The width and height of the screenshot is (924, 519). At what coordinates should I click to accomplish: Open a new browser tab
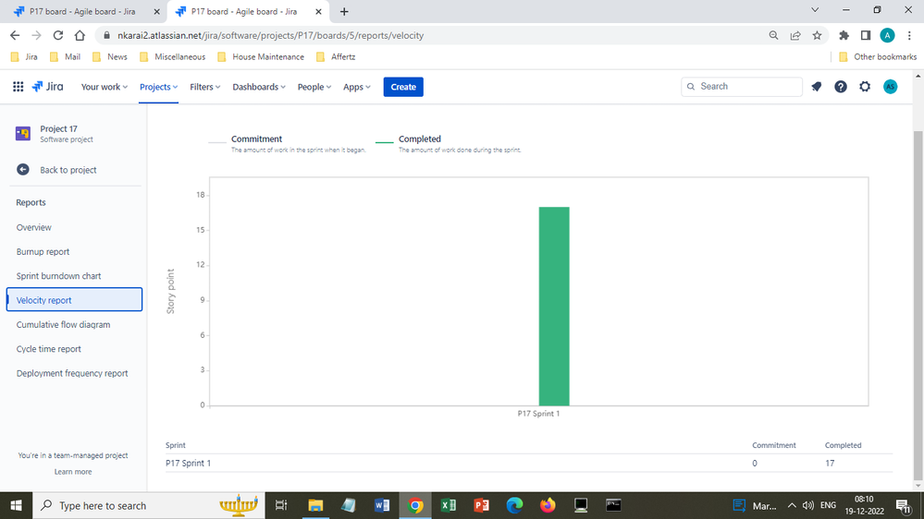point(344,12)
